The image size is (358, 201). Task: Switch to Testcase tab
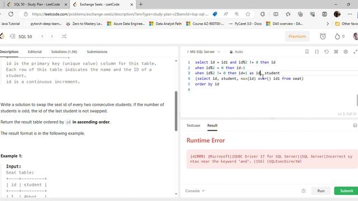(193, 125)
